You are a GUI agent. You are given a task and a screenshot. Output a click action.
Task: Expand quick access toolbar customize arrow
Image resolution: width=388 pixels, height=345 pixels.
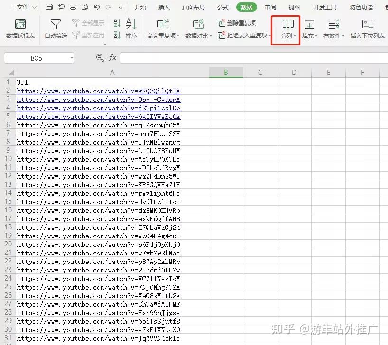click(x=120, y=8)
